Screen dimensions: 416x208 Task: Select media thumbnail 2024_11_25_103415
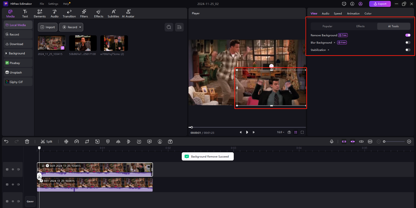tap(52, 43)
